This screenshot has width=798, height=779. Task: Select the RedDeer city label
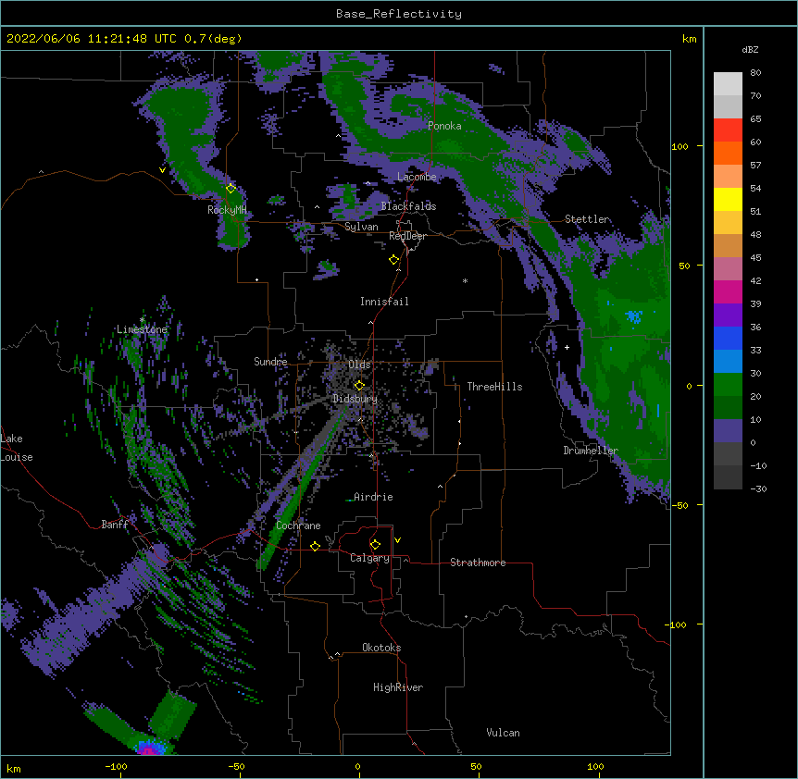pyautogui.click(x=407, y=236)
